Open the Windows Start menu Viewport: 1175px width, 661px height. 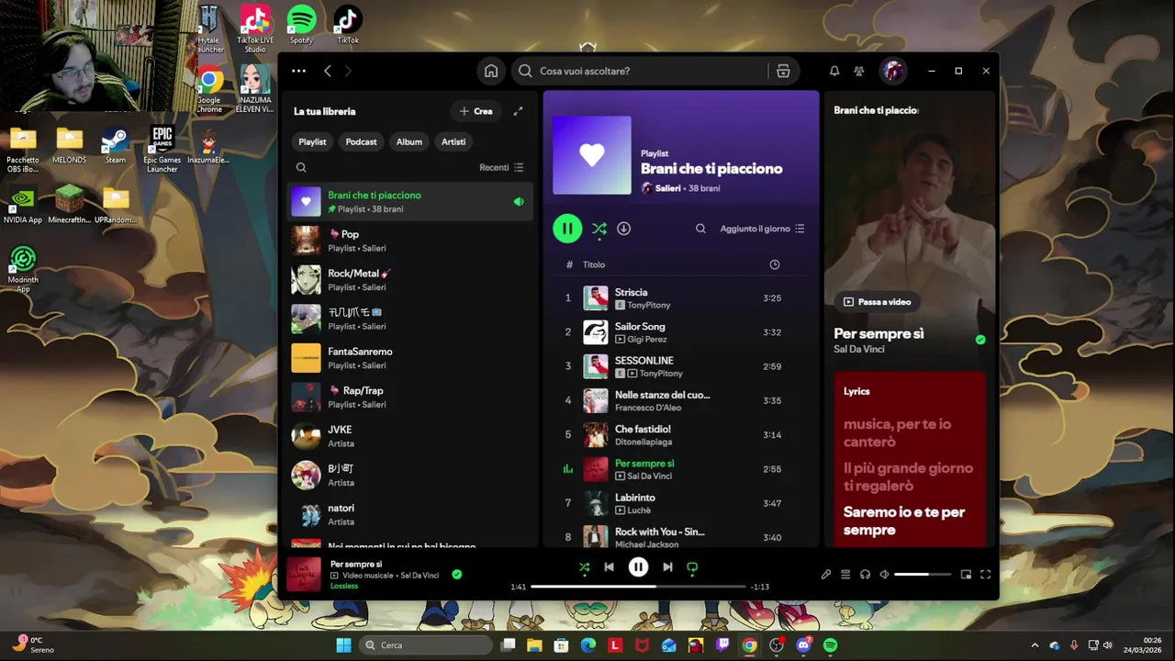pyautogui.click(x=343, y=645)
